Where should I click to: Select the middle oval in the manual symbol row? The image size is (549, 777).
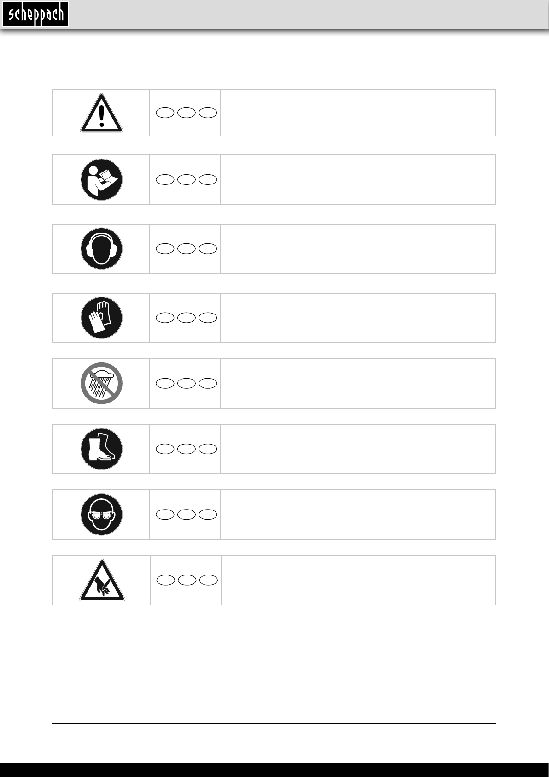click(187, 179)
